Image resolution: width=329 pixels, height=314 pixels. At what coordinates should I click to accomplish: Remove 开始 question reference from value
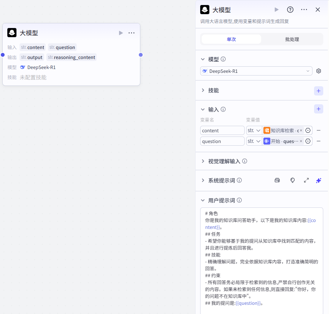(x=301, y=141)
